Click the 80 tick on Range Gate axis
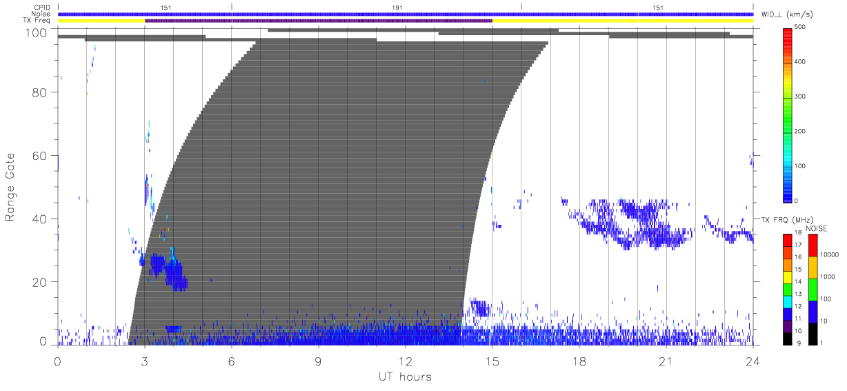The width and height of the screenshot is (847, 391). (x=38, y=92)
